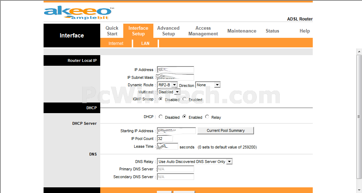Open the Status tab
The height and width of the screenshot is (193, 362).
pyautogui.click(x=272, y=31)
